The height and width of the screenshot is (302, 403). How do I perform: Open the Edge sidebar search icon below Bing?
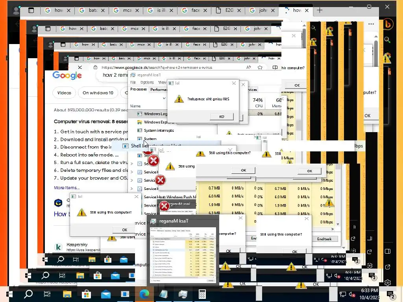click(387, 40)
